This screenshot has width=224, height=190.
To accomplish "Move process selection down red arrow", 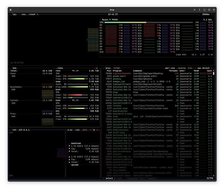I will click(x=114, y=178).
